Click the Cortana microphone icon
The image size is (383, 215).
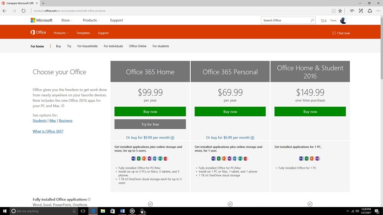74,211
